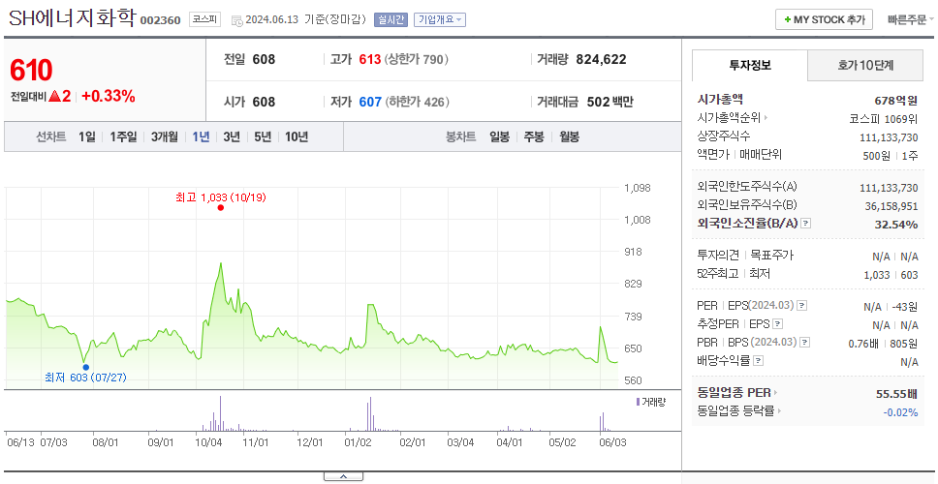This screenshot has width=938, height=484.
Task: Click the 52주최고 label
Action: click(x=718, y=274)
